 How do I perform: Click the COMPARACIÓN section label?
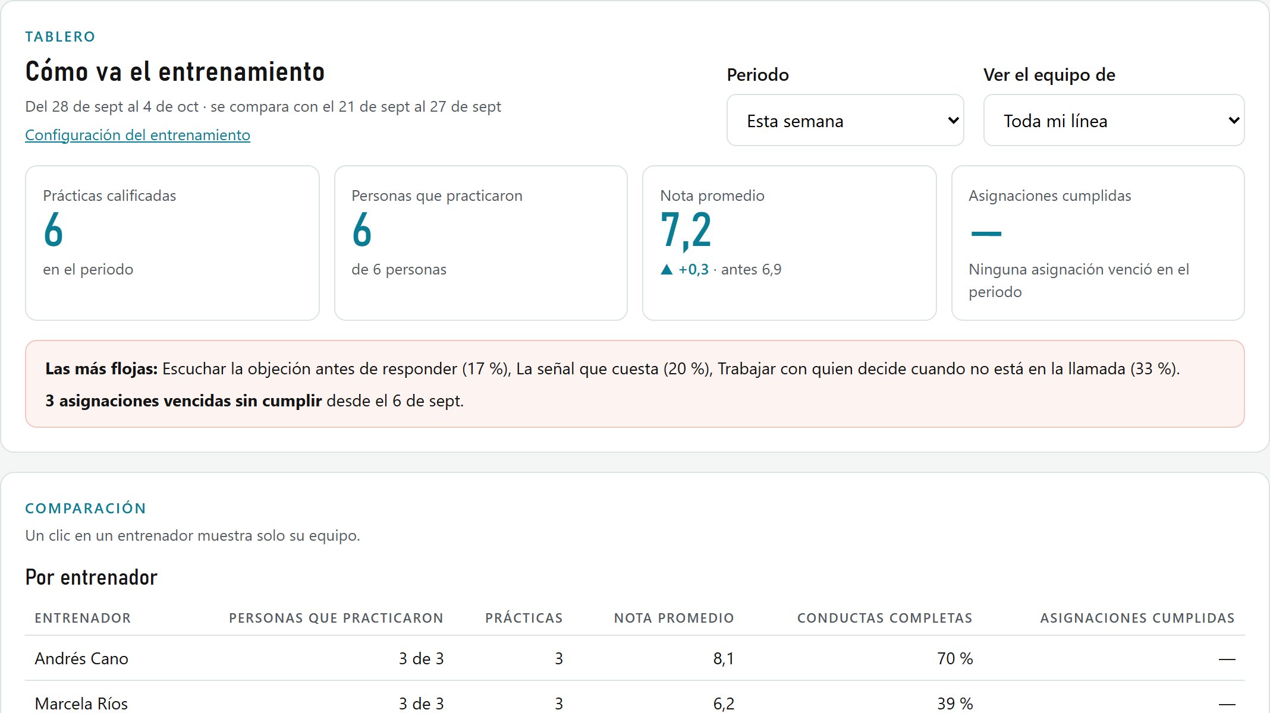[x=86, y=509]
